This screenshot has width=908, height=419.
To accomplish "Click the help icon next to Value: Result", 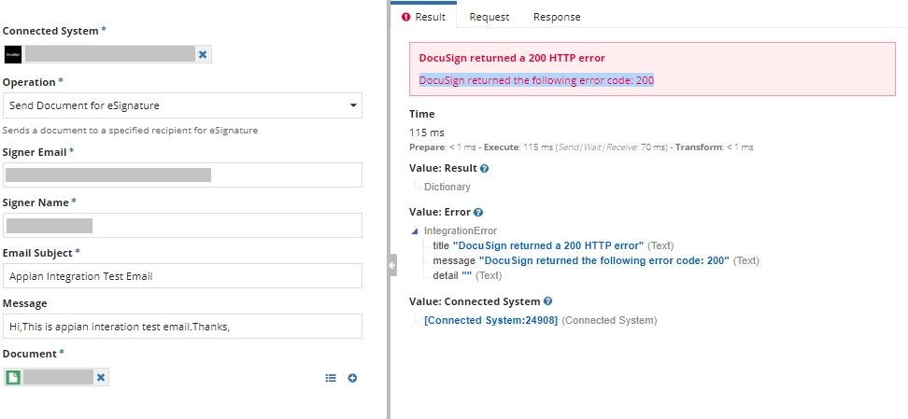I will pos(485,168).
